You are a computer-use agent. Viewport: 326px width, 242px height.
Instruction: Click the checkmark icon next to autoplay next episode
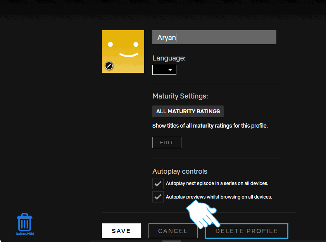(x=158, y=183)
